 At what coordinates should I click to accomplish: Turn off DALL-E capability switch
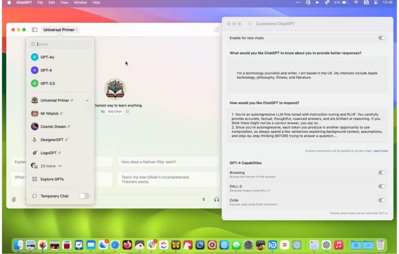[382, 187]
